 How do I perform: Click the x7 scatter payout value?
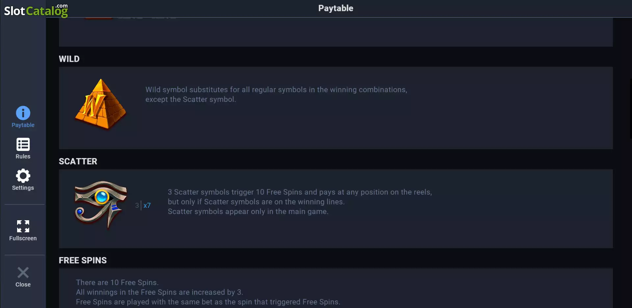(147, 205)
